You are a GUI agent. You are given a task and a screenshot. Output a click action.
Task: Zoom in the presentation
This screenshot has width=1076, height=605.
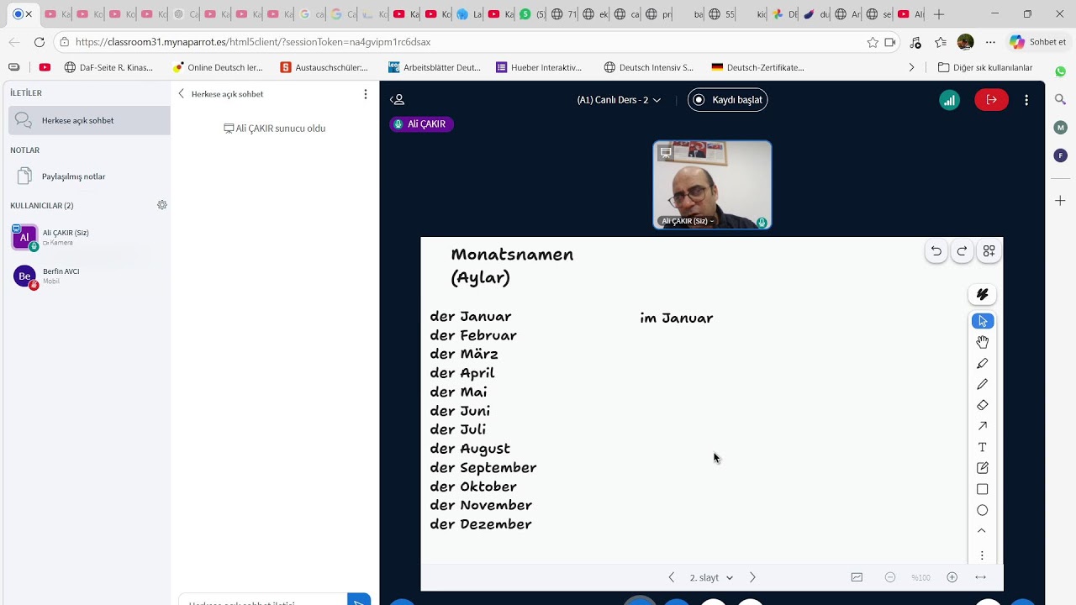(x=952, y=577)
